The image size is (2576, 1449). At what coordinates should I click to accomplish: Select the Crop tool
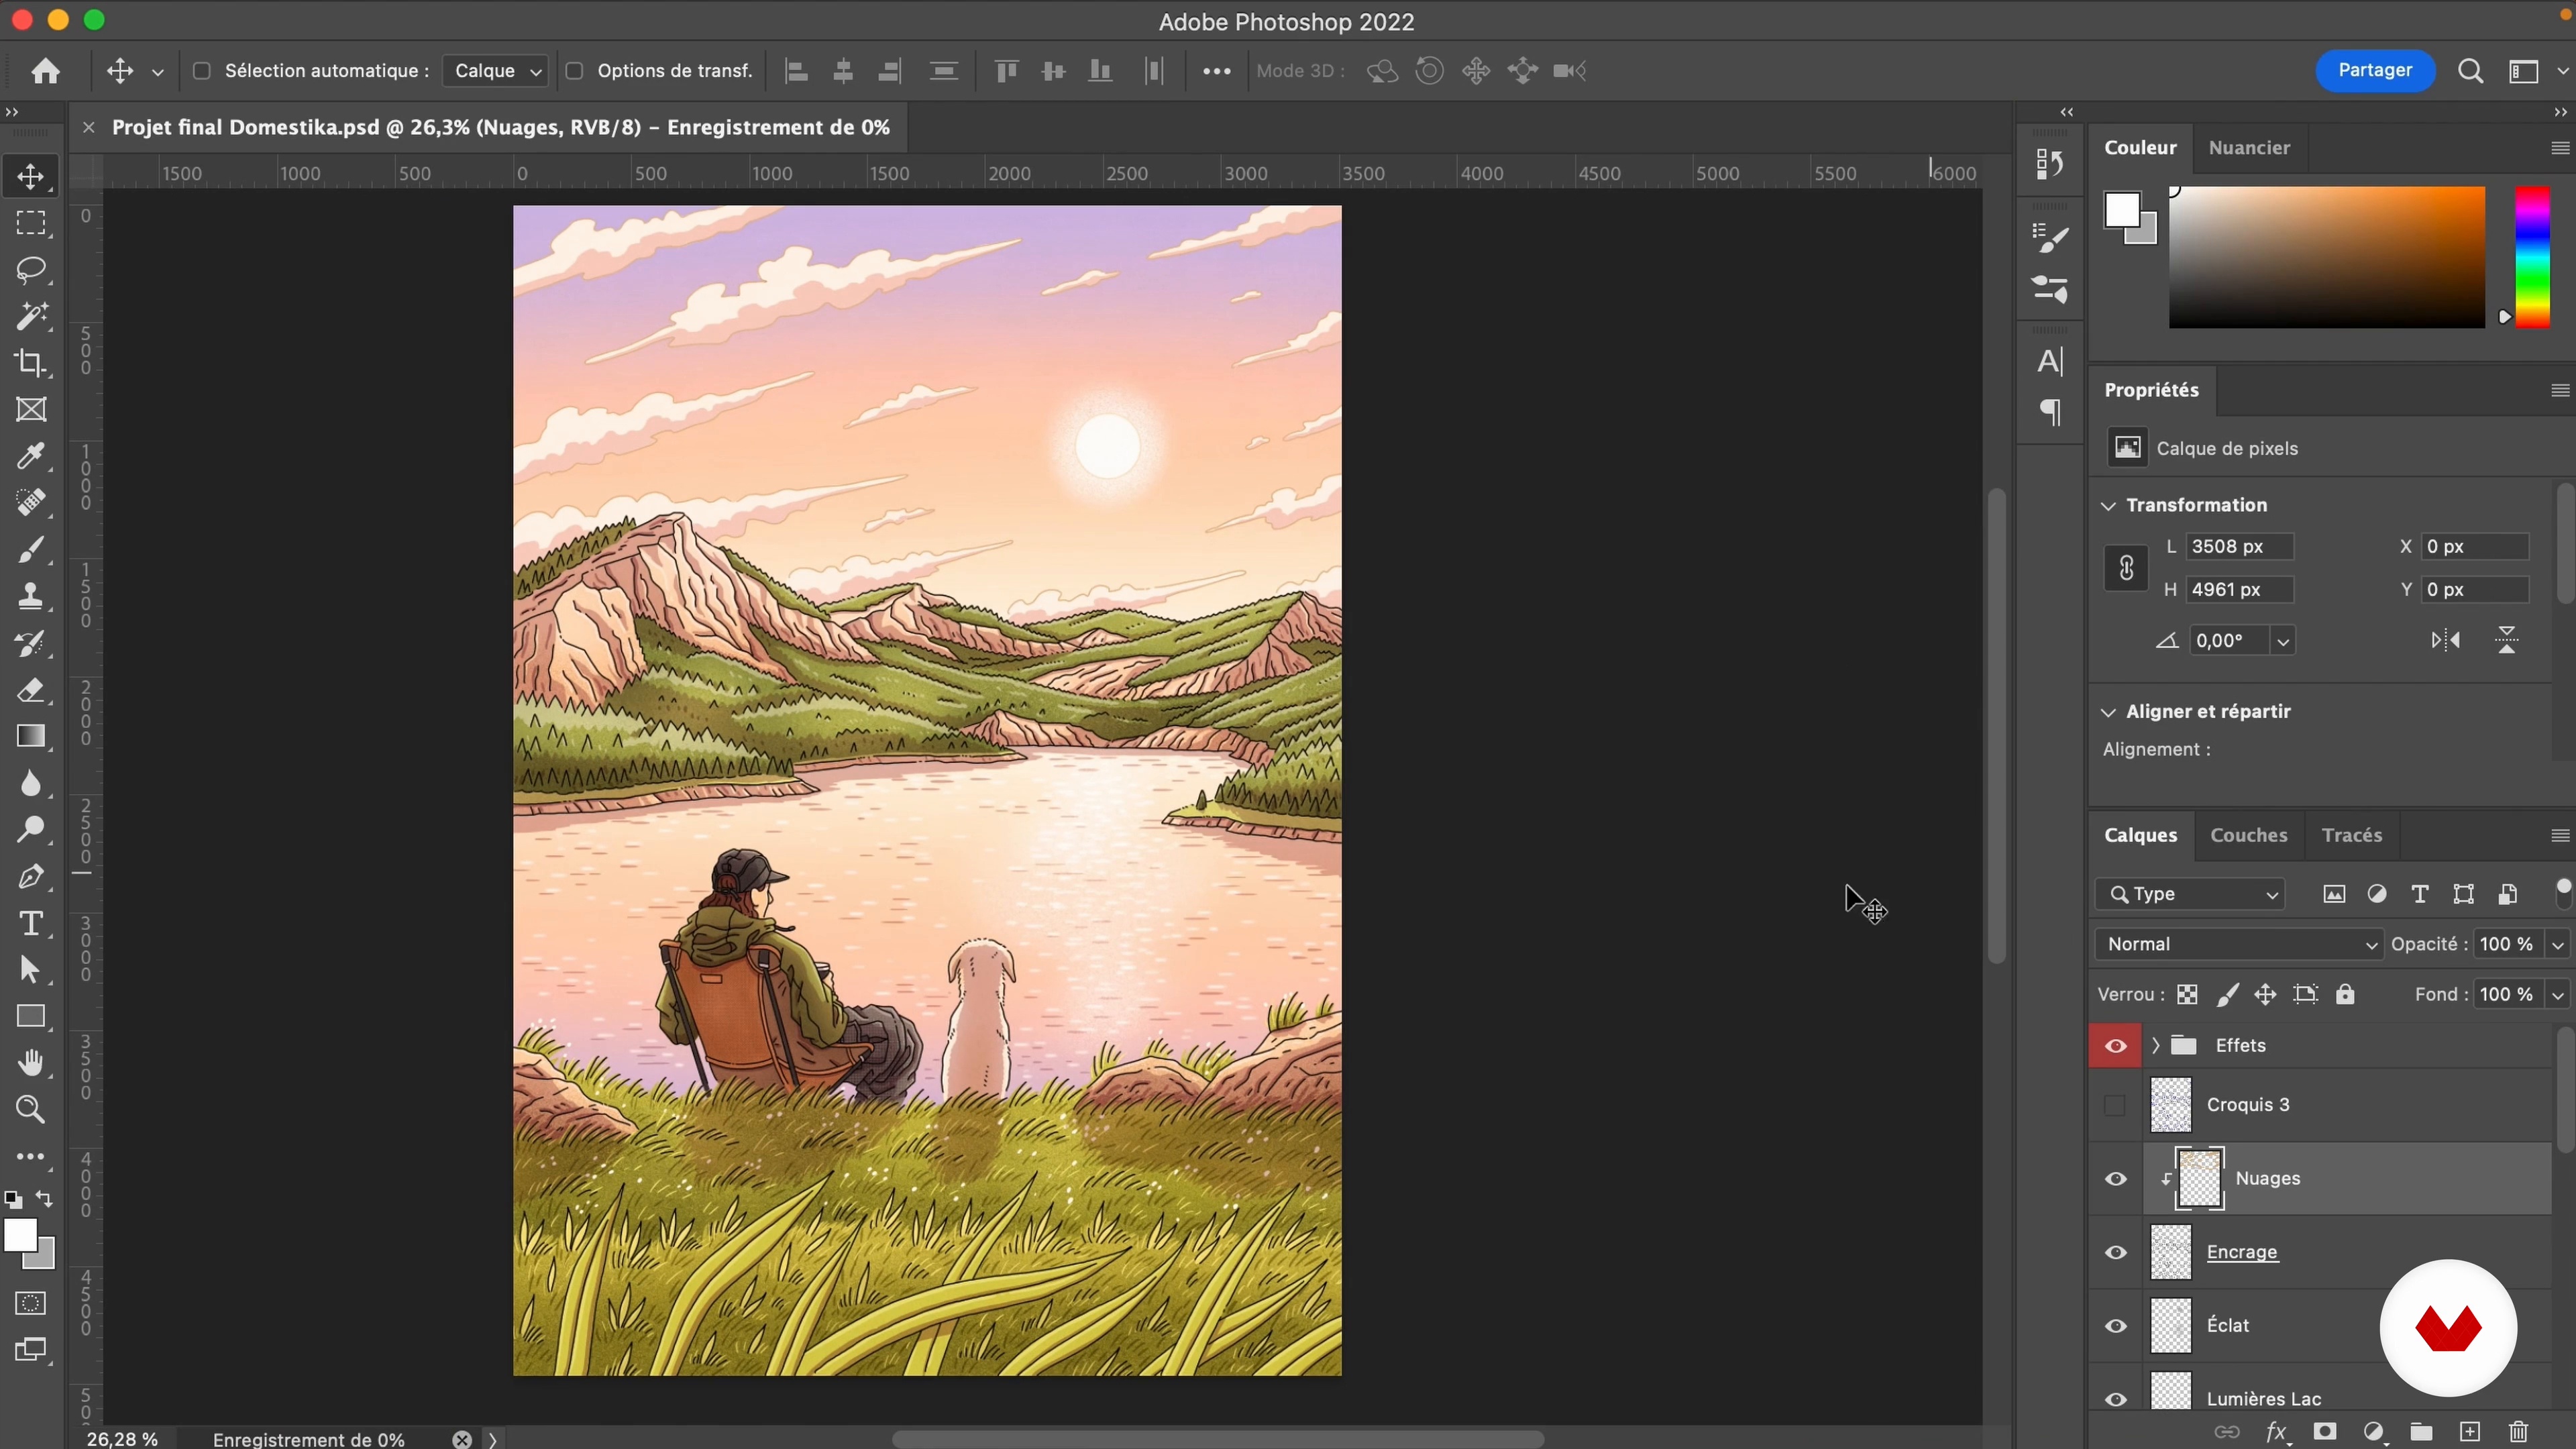[31, 363]
